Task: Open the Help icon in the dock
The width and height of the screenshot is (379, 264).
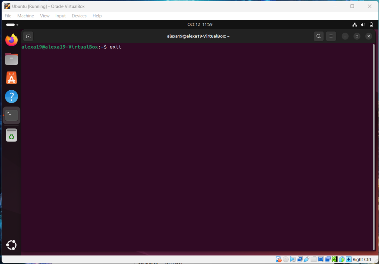Action: click(11, 97)
